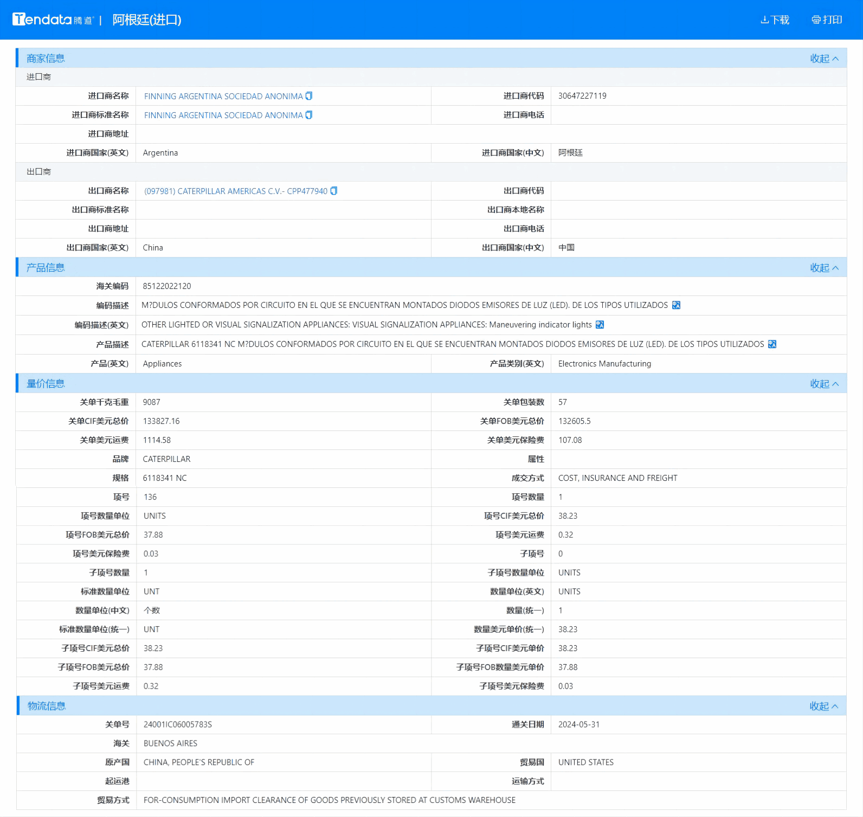Select the customs code 85122022120 value

pyautogui.click(x=167, y=286)
